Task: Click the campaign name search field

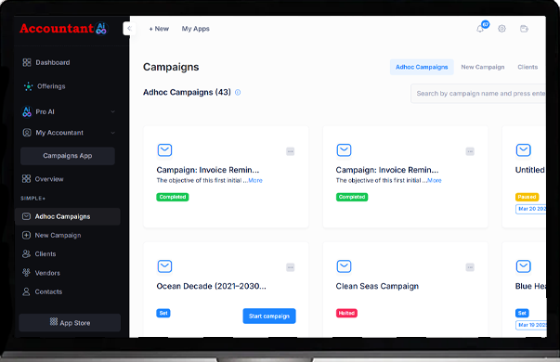Action: click(478, 94)
